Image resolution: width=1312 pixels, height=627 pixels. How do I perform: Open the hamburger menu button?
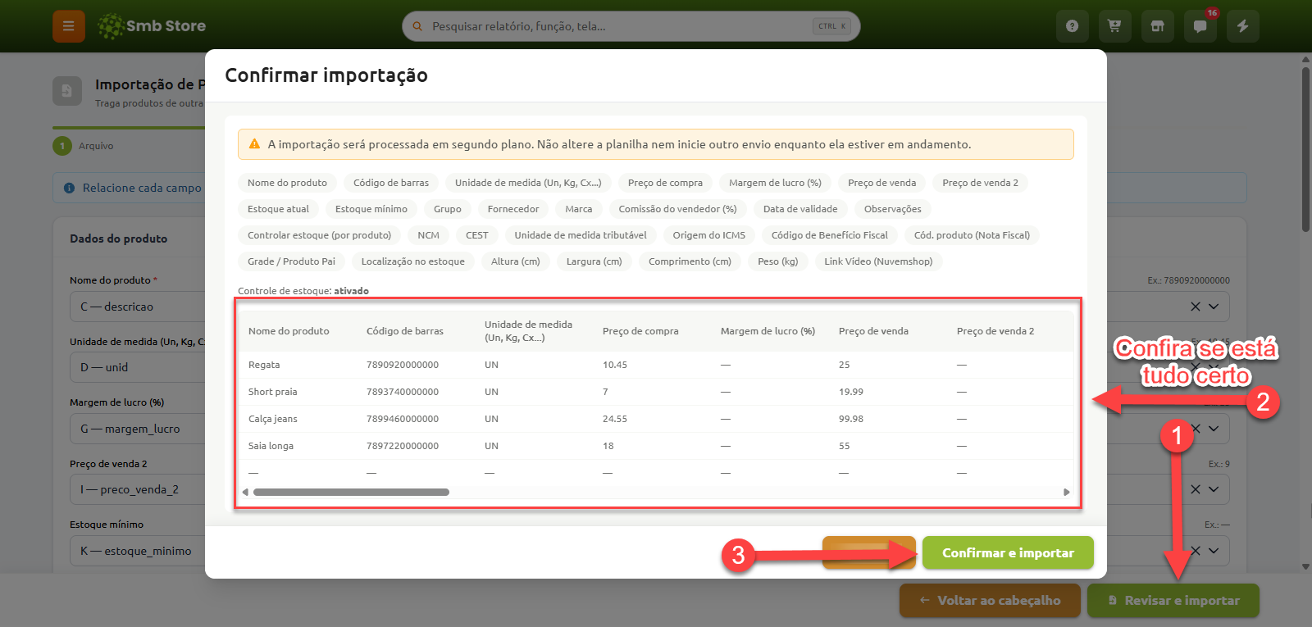69,26
